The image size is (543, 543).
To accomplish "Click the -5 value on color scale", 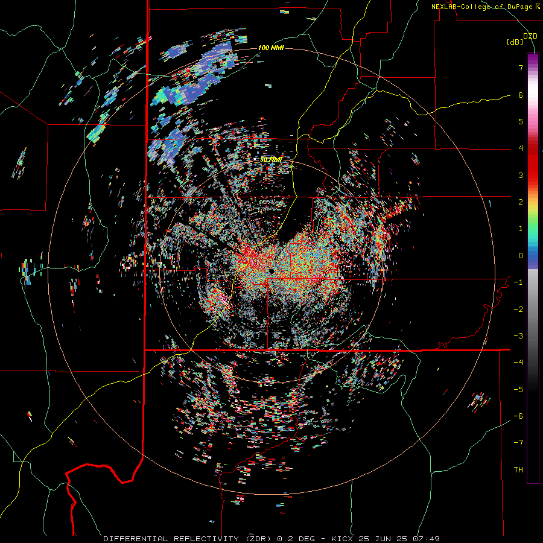I will [x=518, y=390].
